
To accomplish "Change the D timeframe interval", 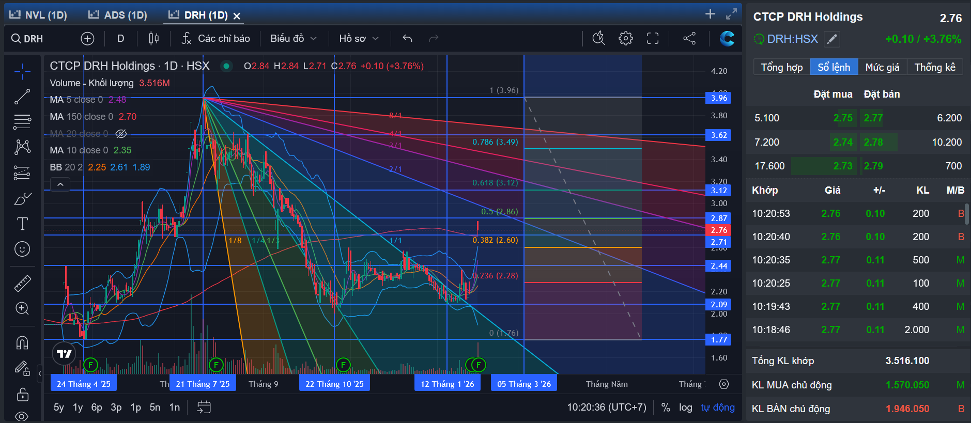I will 120,39.
